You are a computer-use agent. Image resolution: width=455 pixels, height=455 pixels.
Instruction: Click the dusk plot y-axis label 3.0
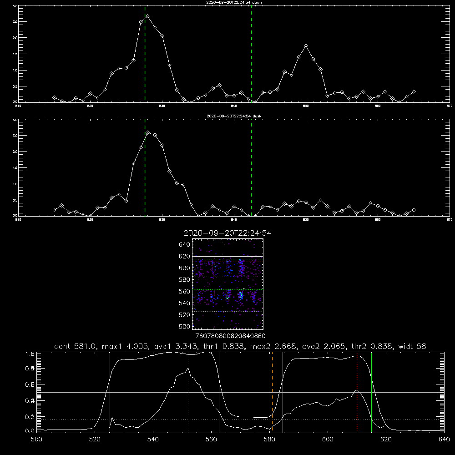click(15, 120)
